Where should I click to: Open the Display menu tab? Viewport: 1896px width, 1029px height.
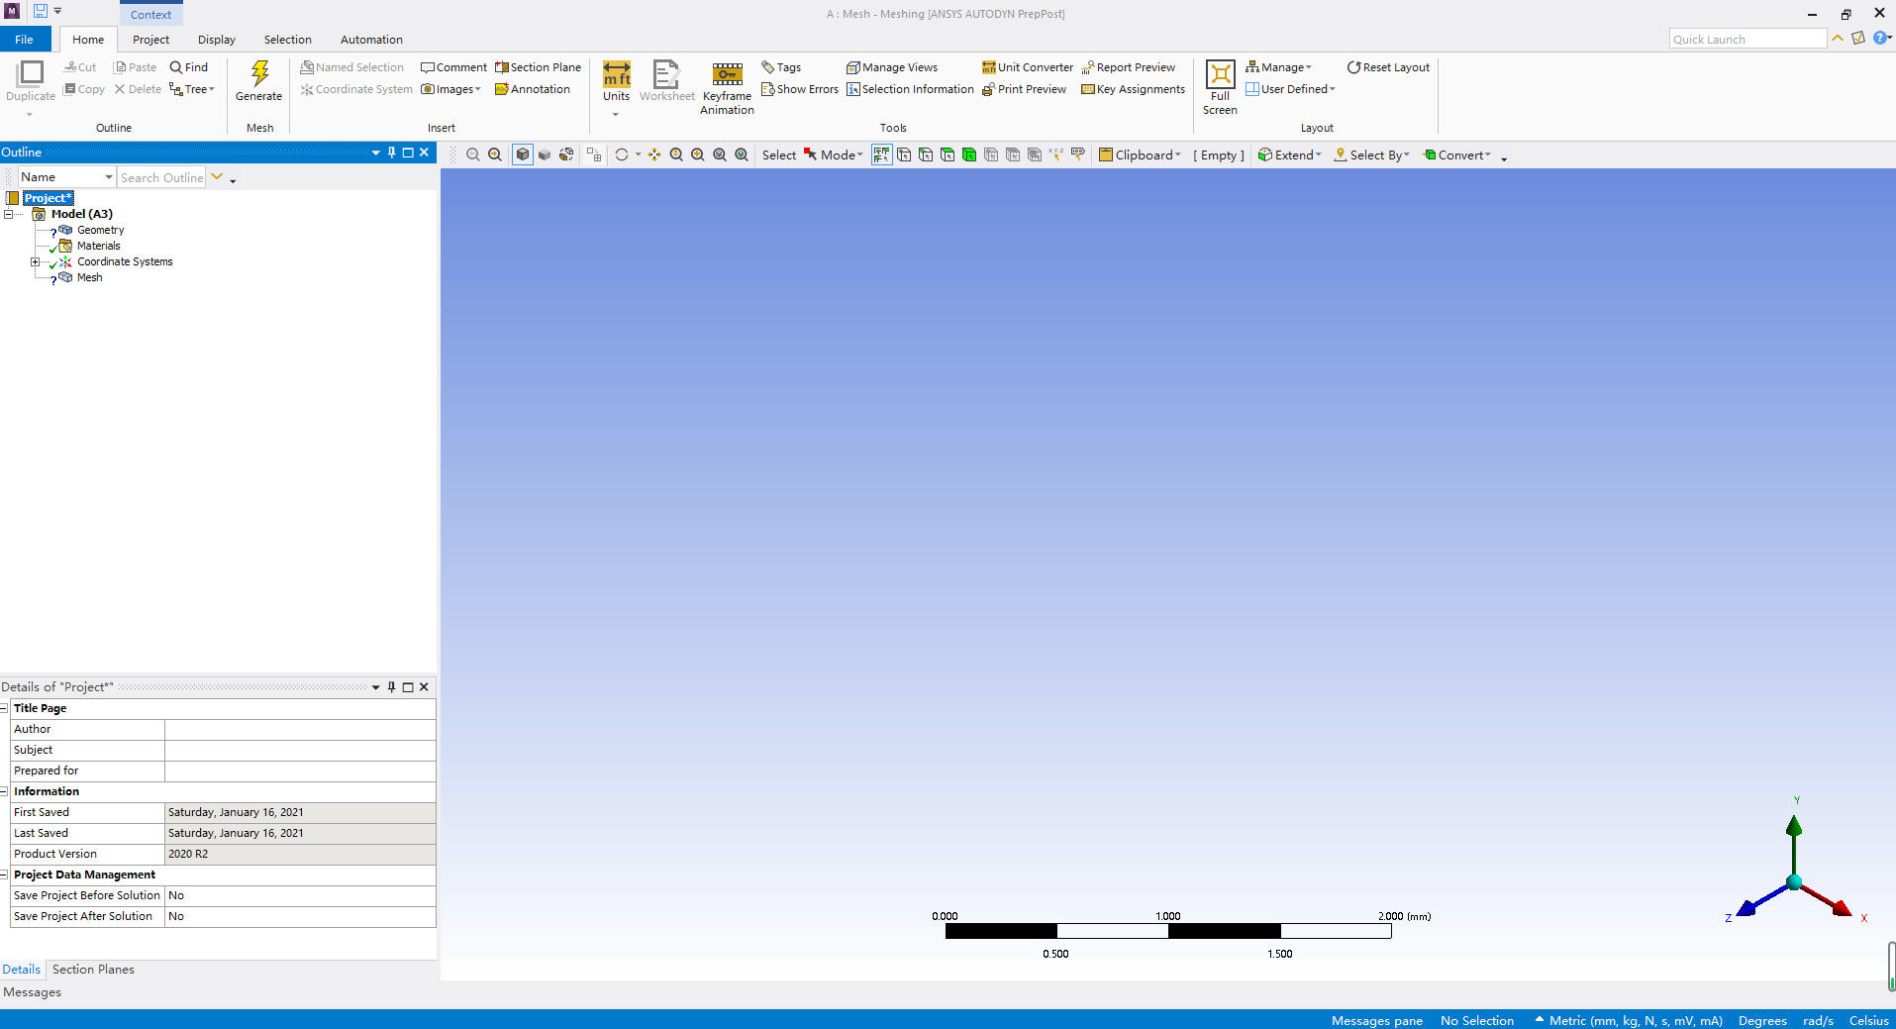[215, 40]
